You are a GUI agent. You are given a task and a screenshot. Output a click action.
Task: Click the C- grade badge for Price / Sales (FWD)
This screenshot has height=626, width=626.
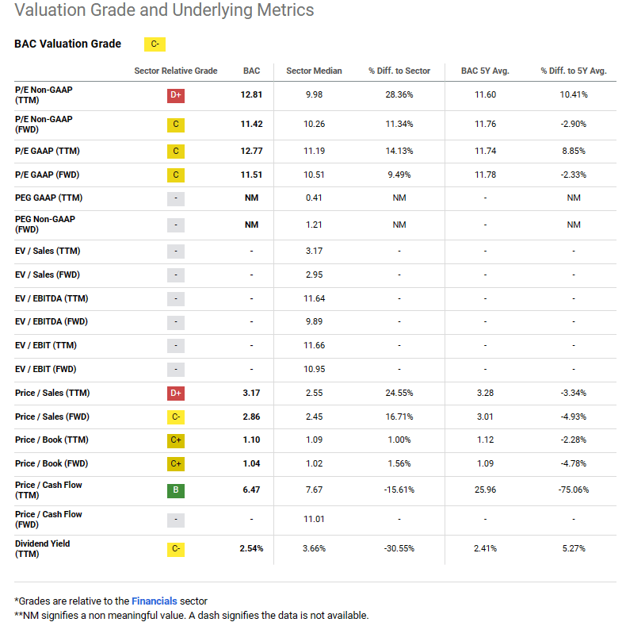point(176,417)
